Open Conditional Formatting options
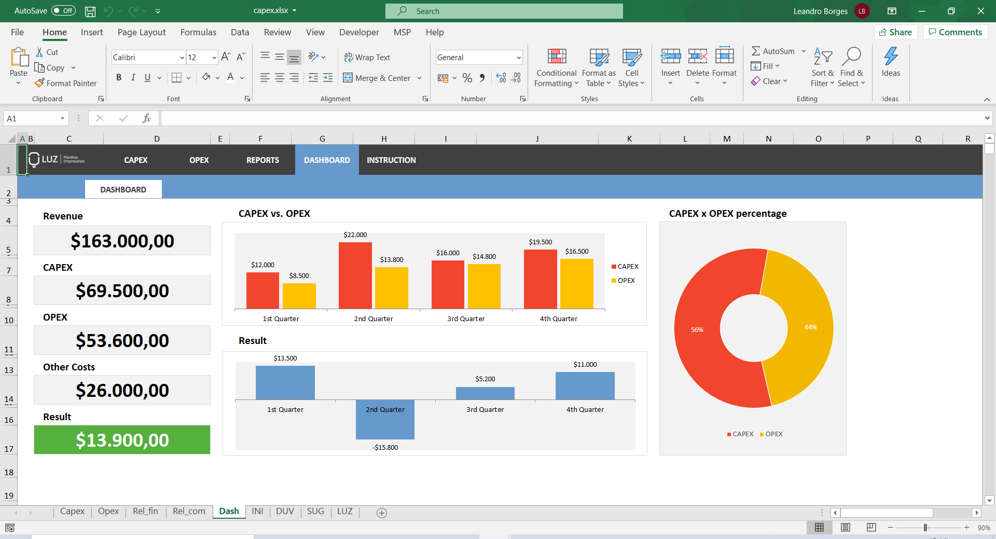 pyautogui.click(x=556, y=67)
